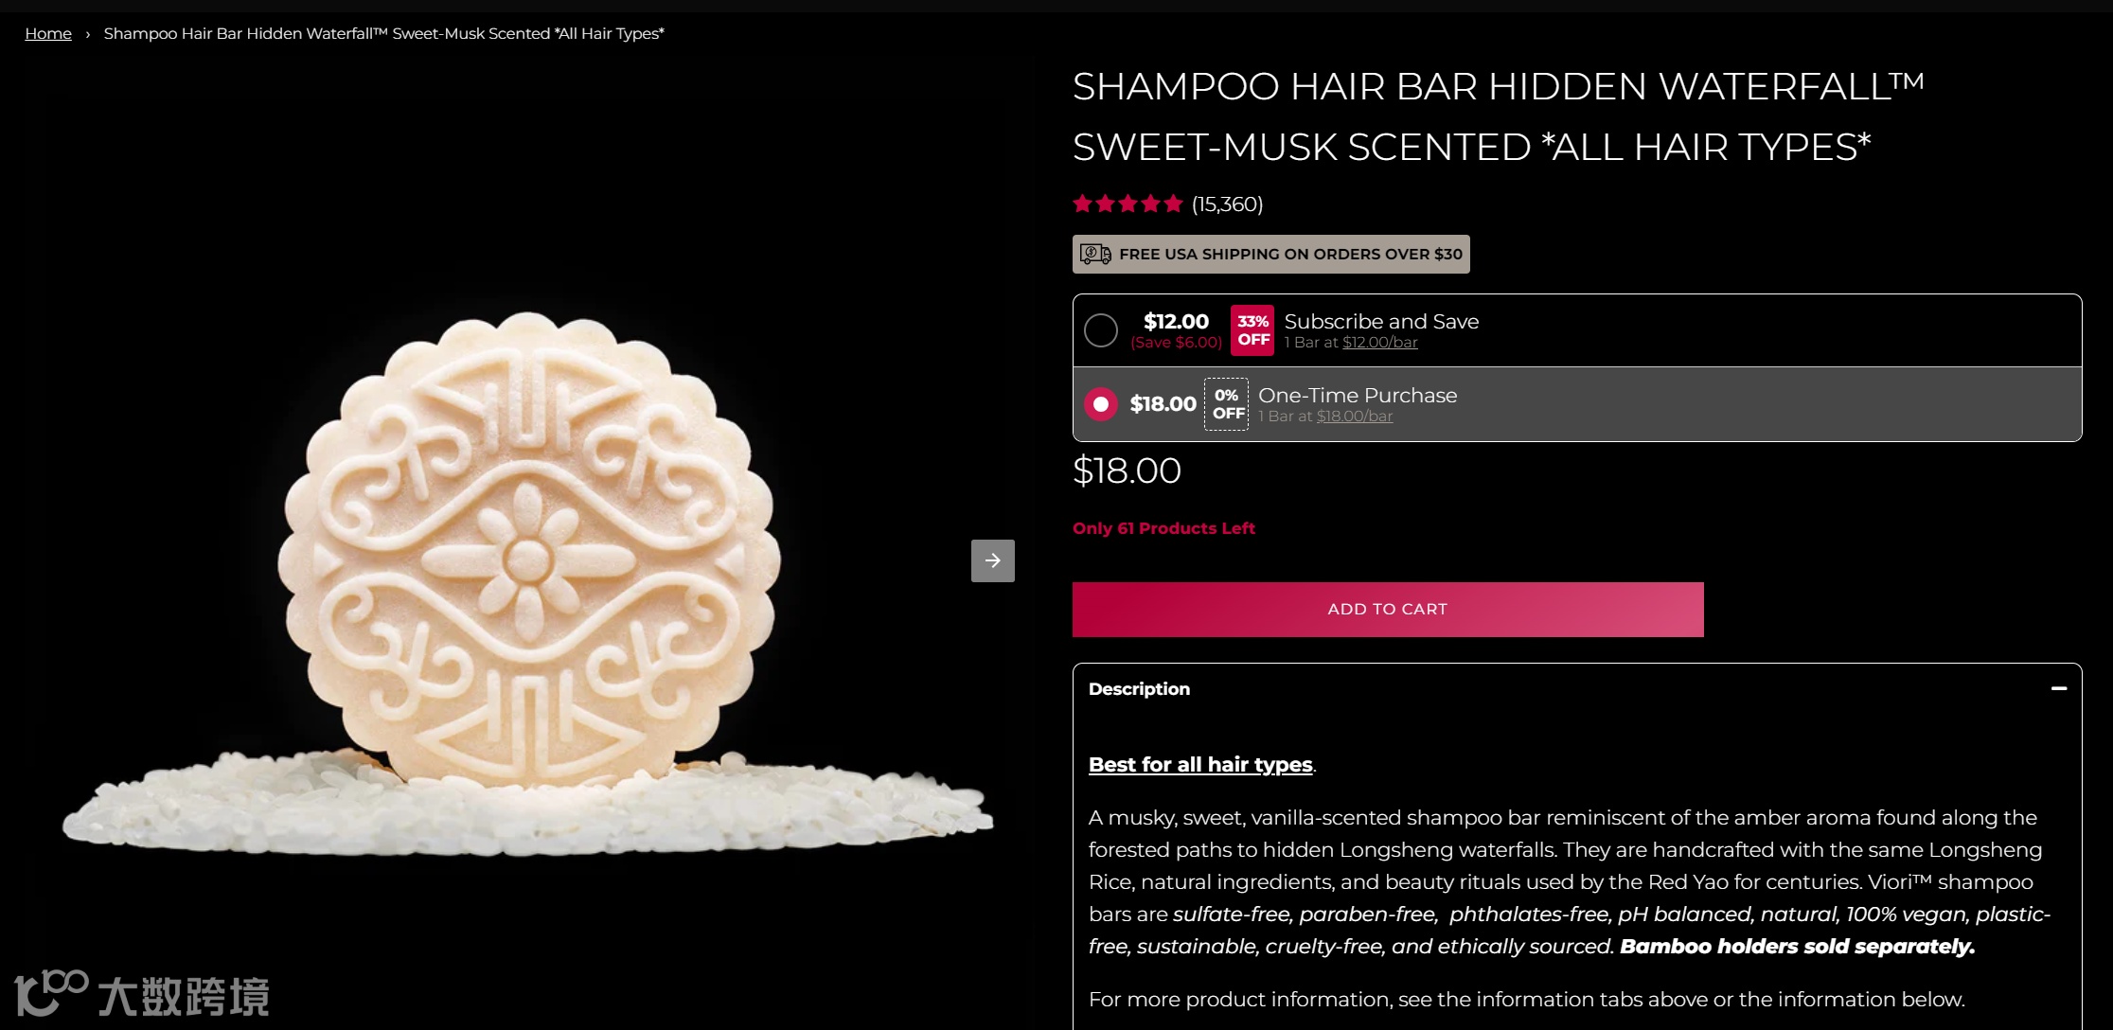Screen dimensions: 2113x1030
Task: Open the $12.00/bar subscription link
Action: tap(1379, 343)
